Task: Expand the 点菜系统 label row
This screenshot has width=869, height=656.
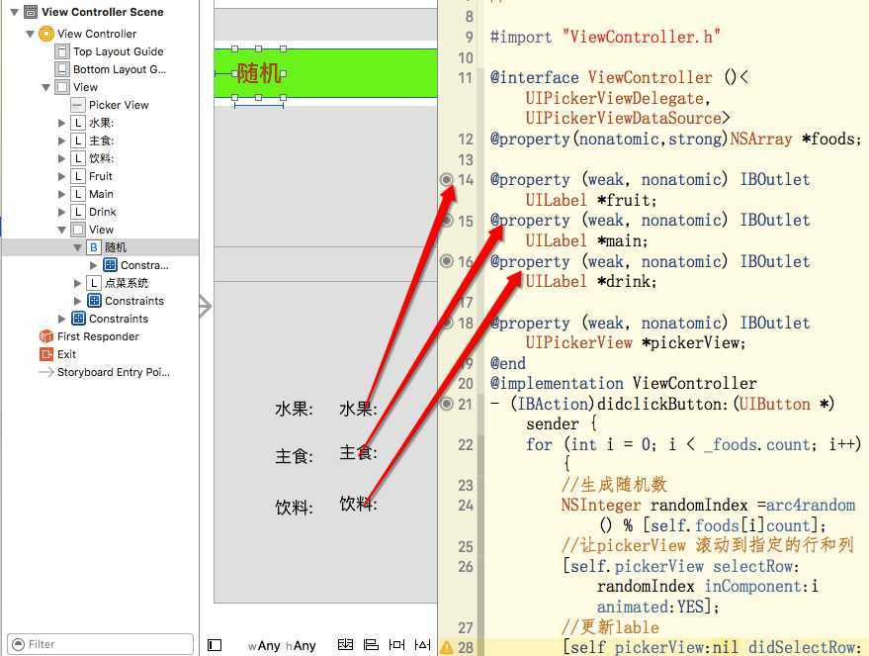Action: [x=77, y=283]
